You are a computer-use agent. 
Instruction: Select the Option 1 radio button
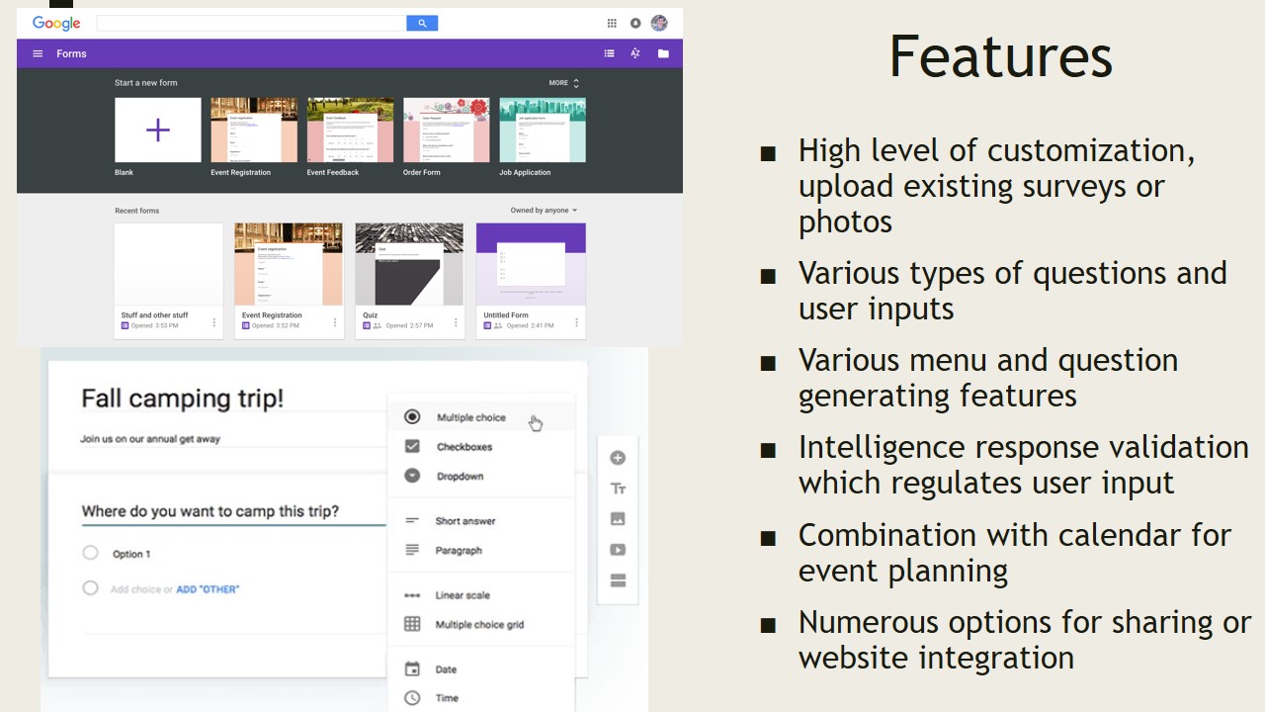click(x=90, y=554)
